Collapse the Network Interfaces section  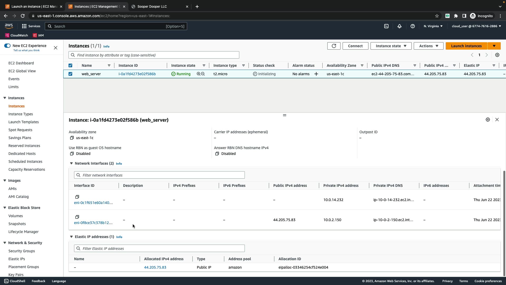click(71, 163)
